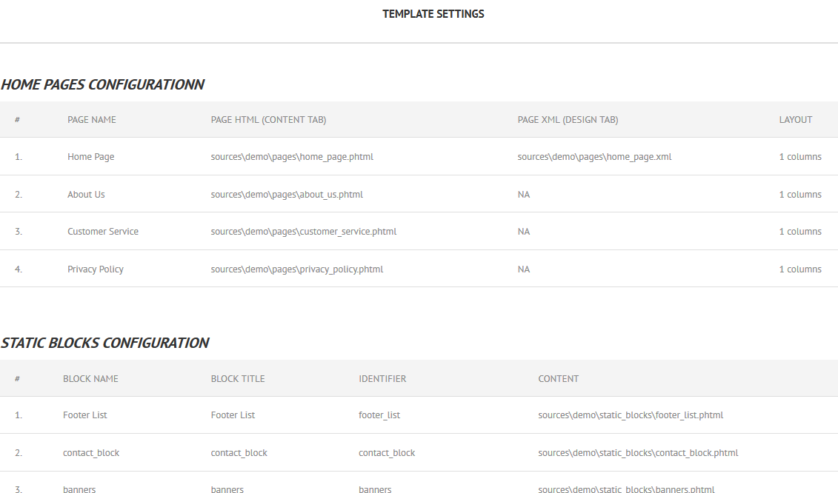This screenshot has width=838, height=493.
Task: Click the PAGE NAME column header
Action: pos(91,120)
